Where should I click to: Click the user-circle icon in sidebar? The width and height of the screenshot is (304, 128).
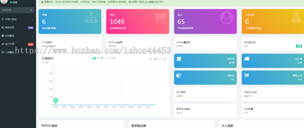(3, 53)
